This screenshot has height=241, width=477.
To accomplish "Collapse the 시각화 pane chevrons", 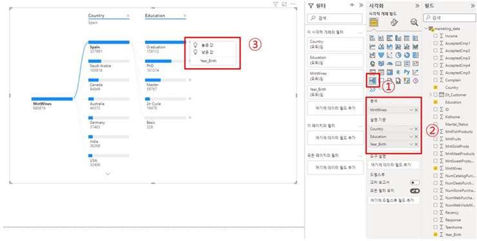I will tap(417, 5).
